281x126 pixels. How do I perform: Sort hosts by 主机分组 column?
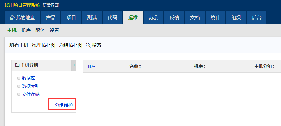coord(264,66)
